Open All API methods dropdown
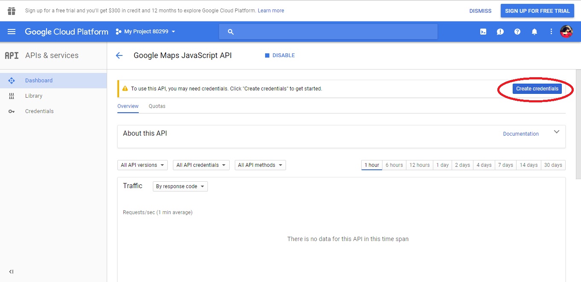Screen dimensions: 581x282 (x=260, y=165)
